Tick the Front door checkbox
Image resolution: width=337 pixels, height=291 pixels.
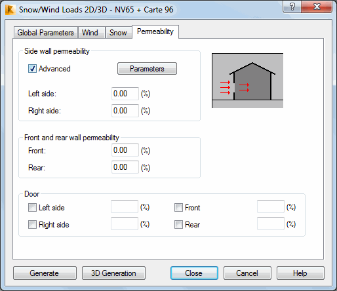(178, 207)
